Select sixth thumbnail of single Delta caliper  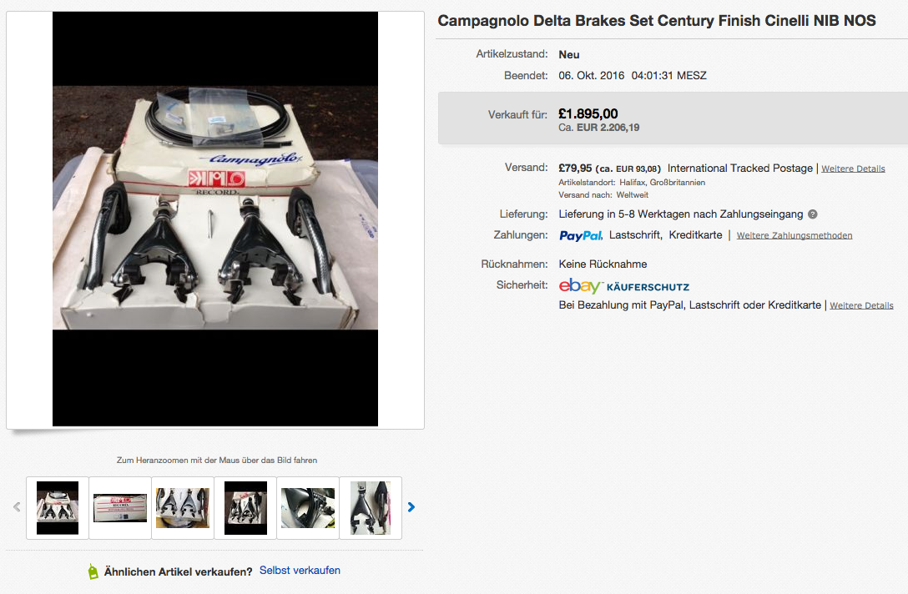click(371, 507)
